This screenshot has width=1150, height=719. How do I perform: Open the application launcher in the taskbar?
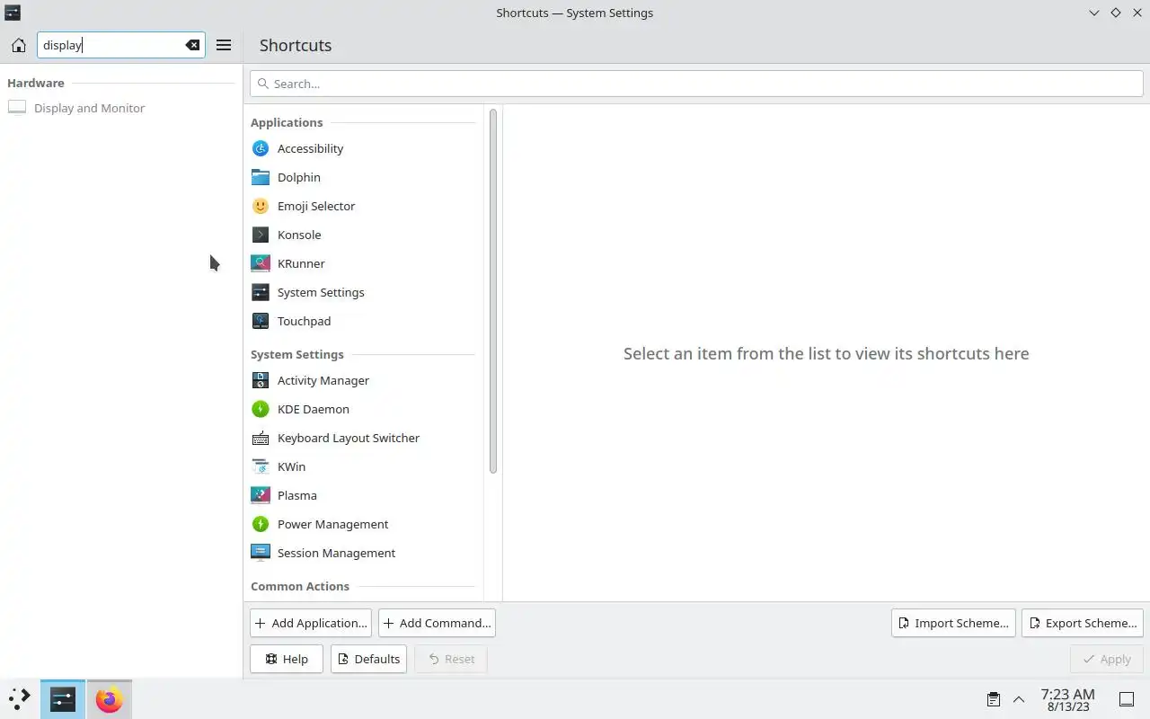[19, 699]
